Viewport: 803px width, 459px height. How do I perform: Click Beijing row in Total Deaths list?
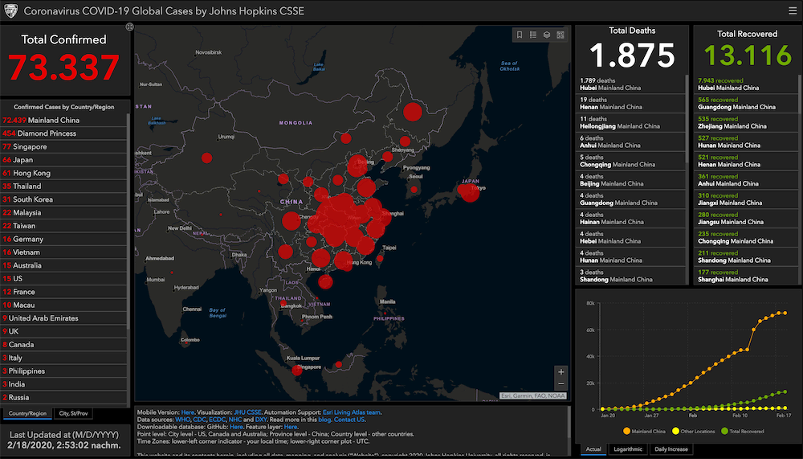click(630, 180)
